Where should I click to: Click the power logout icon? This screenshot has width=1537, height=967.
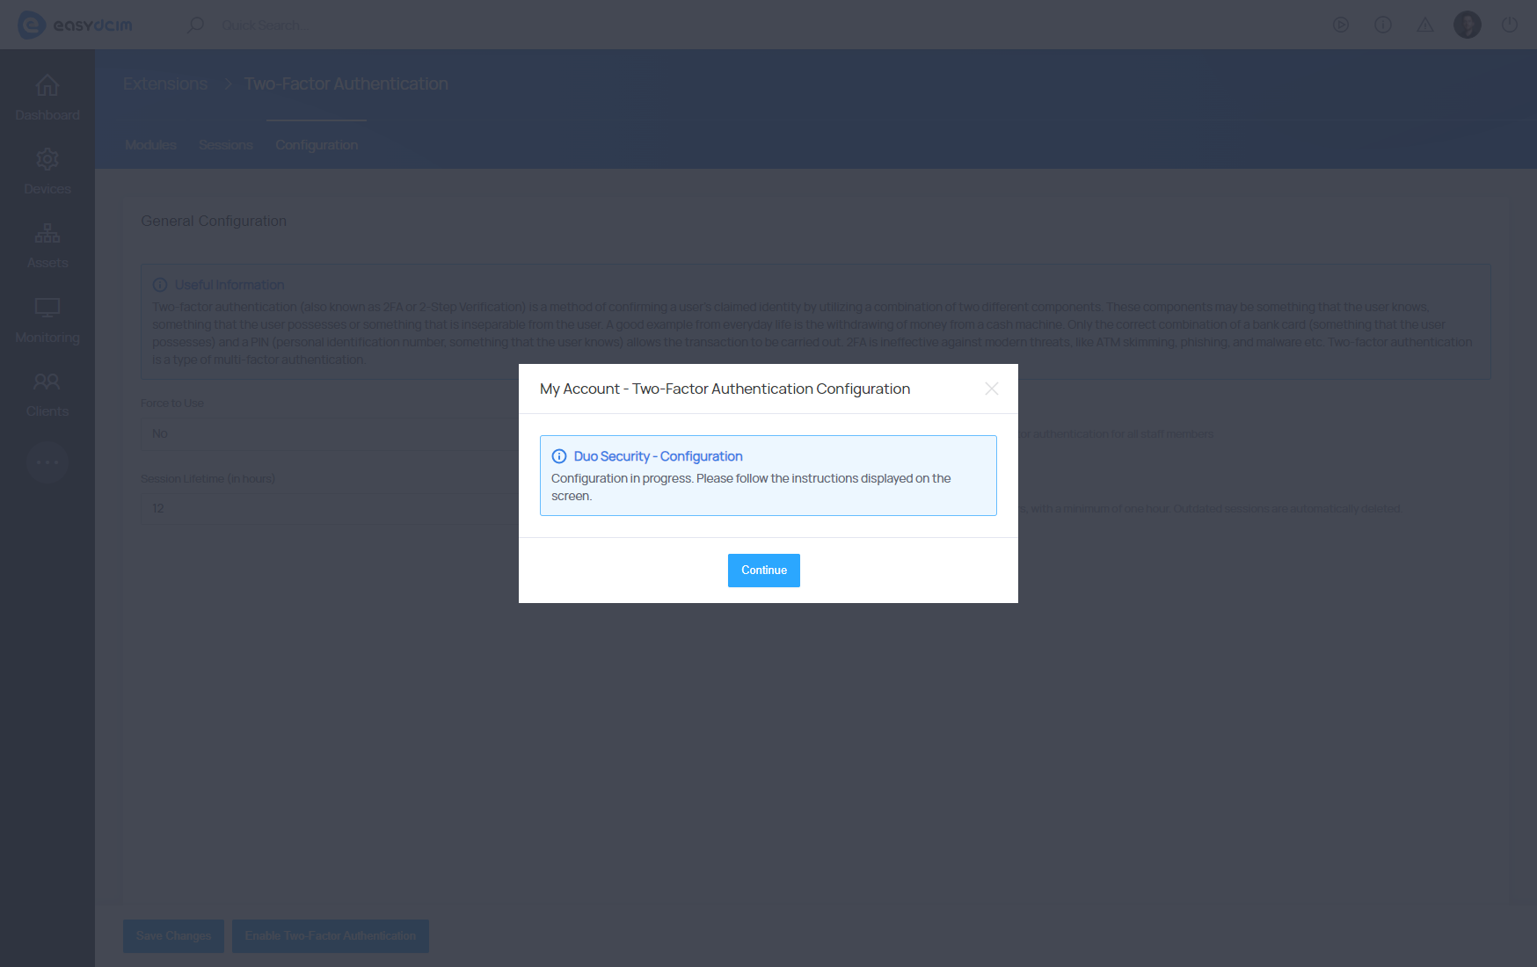(x=1509, y=25)
